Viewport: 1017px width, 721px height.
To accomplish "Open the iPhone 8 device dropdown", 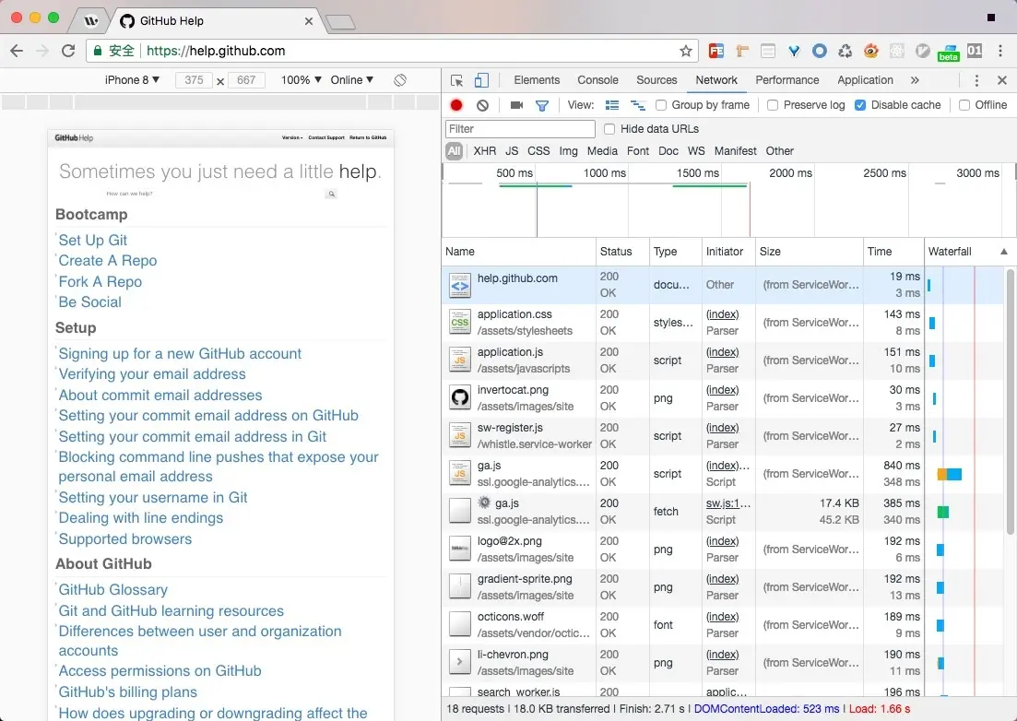I will point(133,79).
